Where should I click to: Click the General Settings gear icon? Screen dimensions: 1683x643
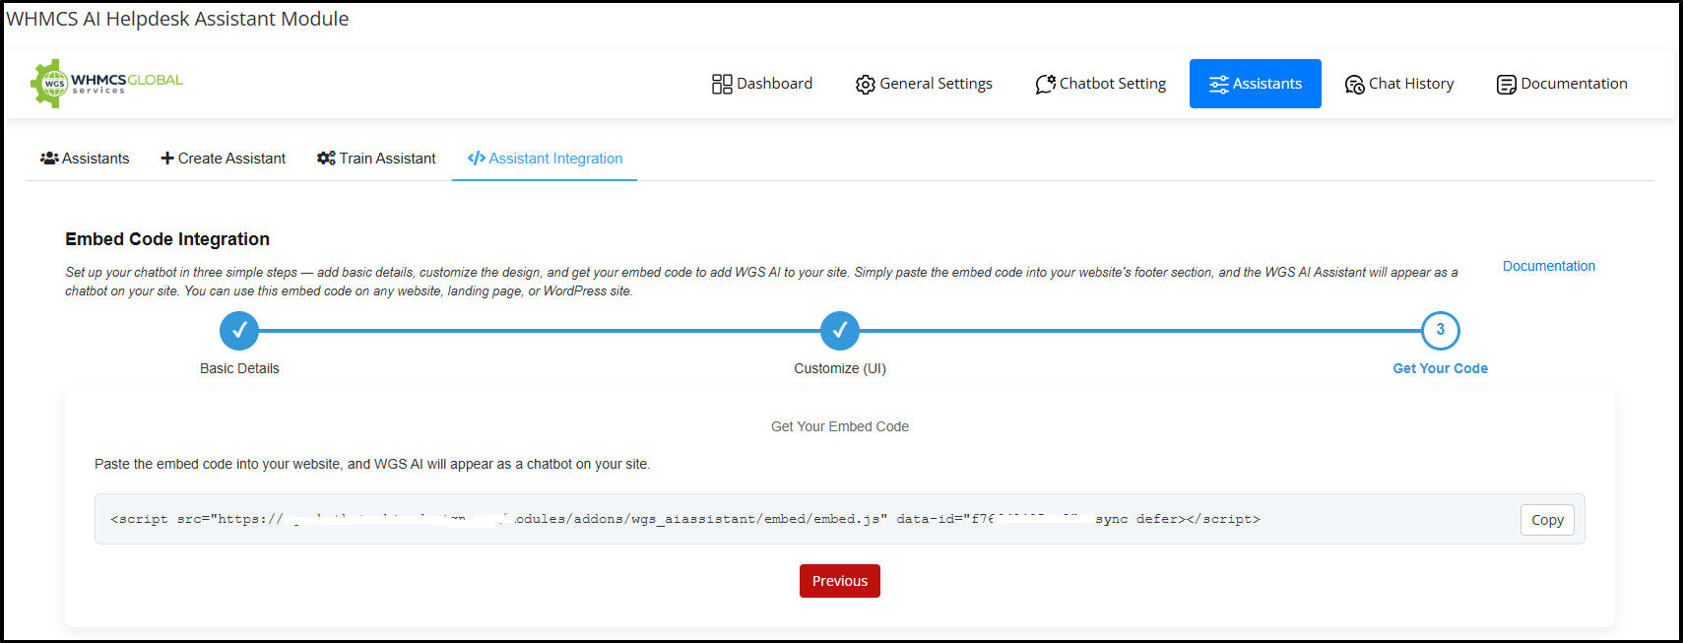pos(865,85)
